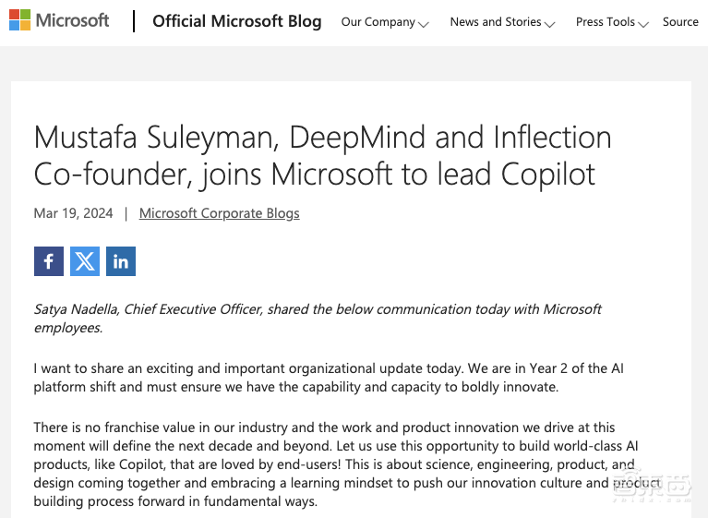This screenshot has width=708, height=518.
Task: Click the Microsoft four-square logo
Action: 19,20
